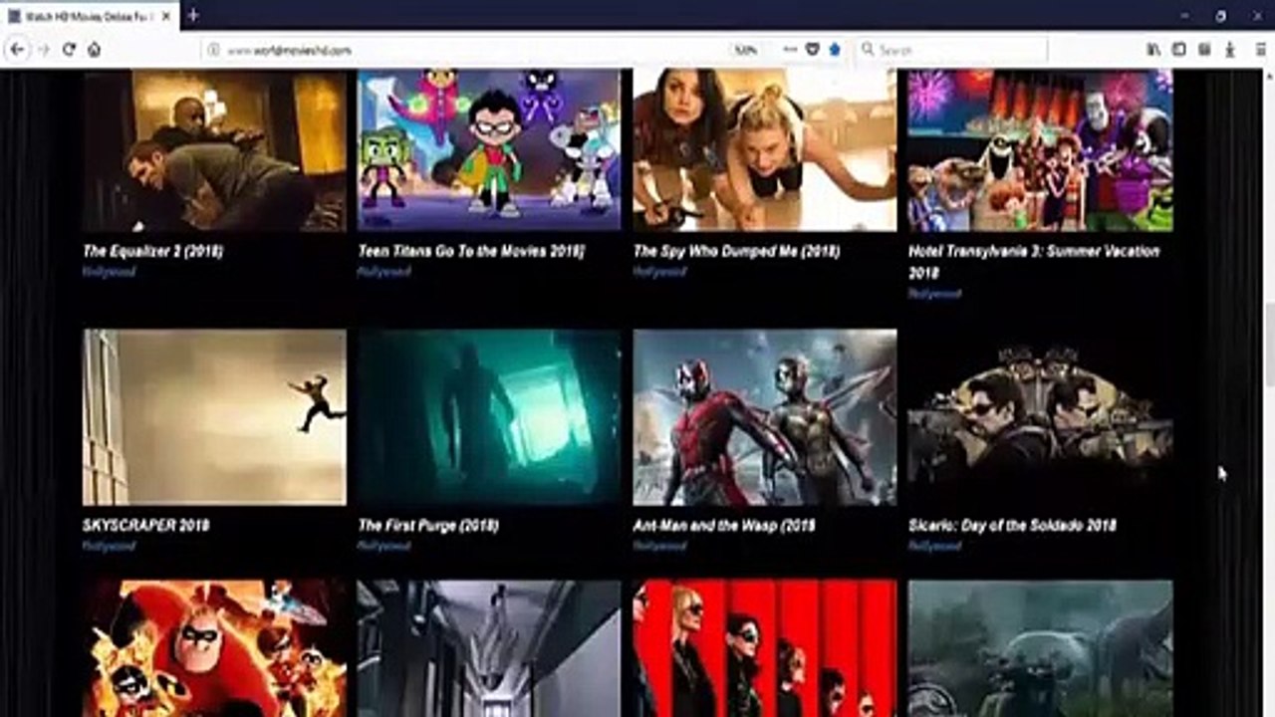Open the Skyscraper 2018 thumbnail
The image size is (1275, 717).
tap(214, 417)
